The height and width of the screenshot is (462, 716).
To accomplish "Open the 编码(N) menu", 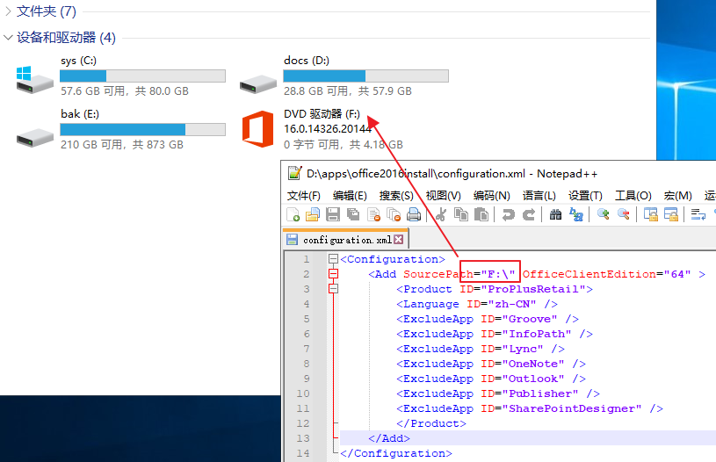I will (491, 195).
